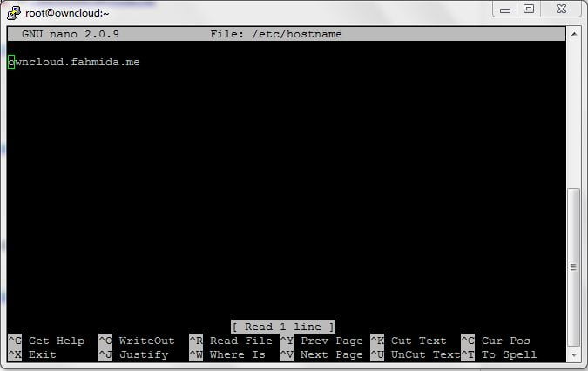Click the scrollbar down arrow
This screenshot has height=371, width=588.
coord(573,356)
